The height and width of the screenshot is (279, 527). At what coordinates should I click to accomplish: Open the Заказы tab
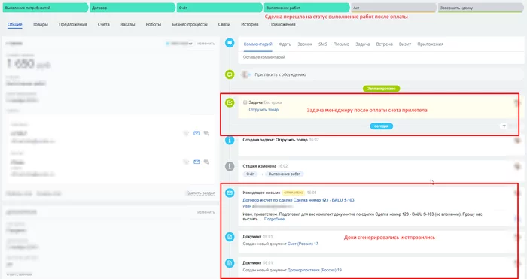click(x=127, y=24)
